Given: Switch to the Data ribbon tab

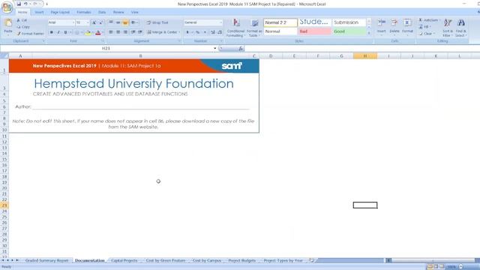Looking at the screenshot, I should pos(102,12).
